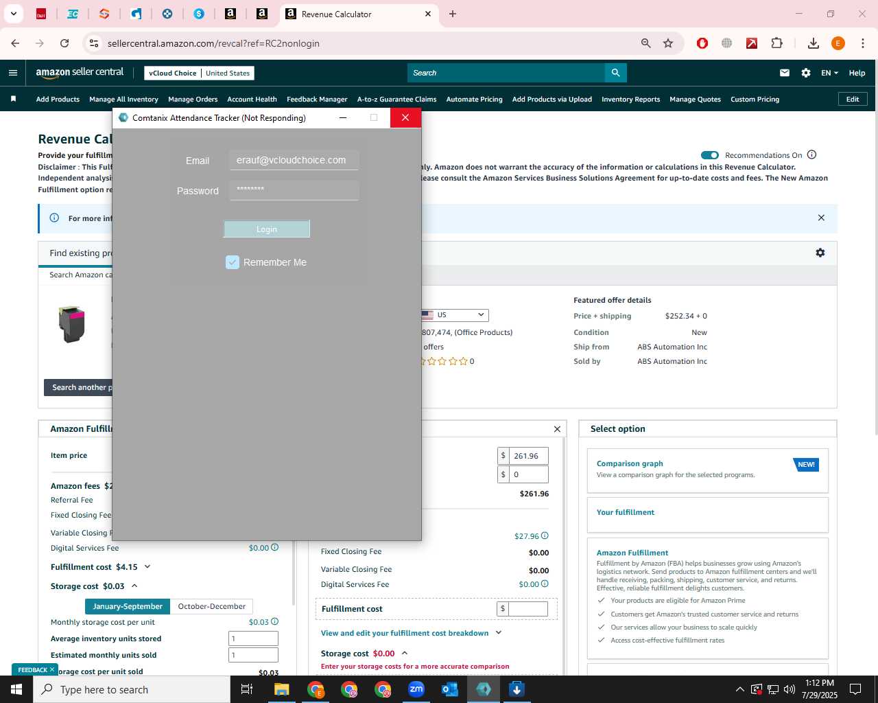878x703 pixels.
Task: Open the Recommendations info icon
Action: coord(812,154)
